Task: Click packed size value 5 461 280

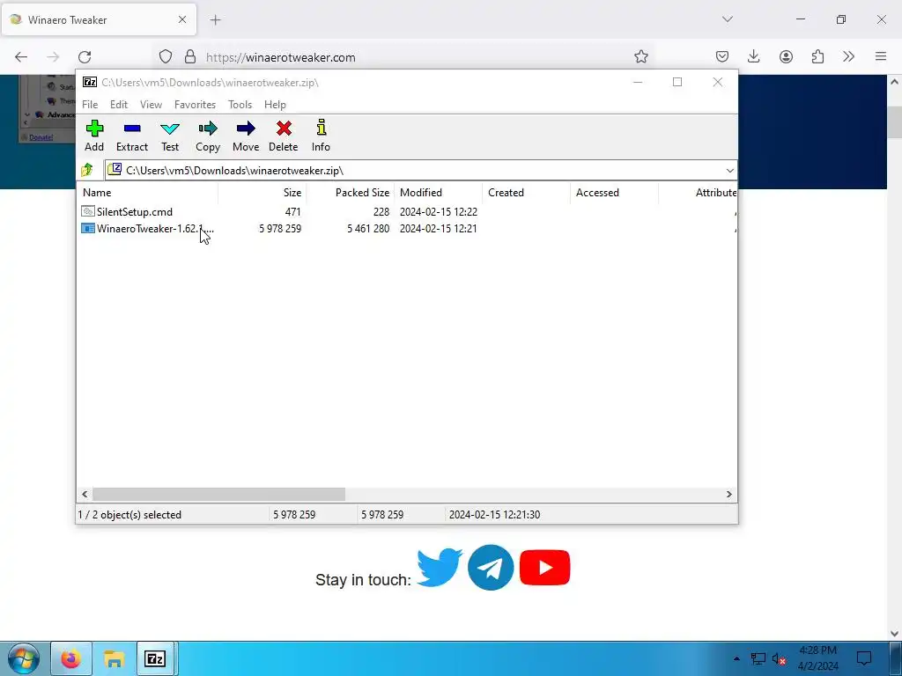Action: (x=368, y=228)
